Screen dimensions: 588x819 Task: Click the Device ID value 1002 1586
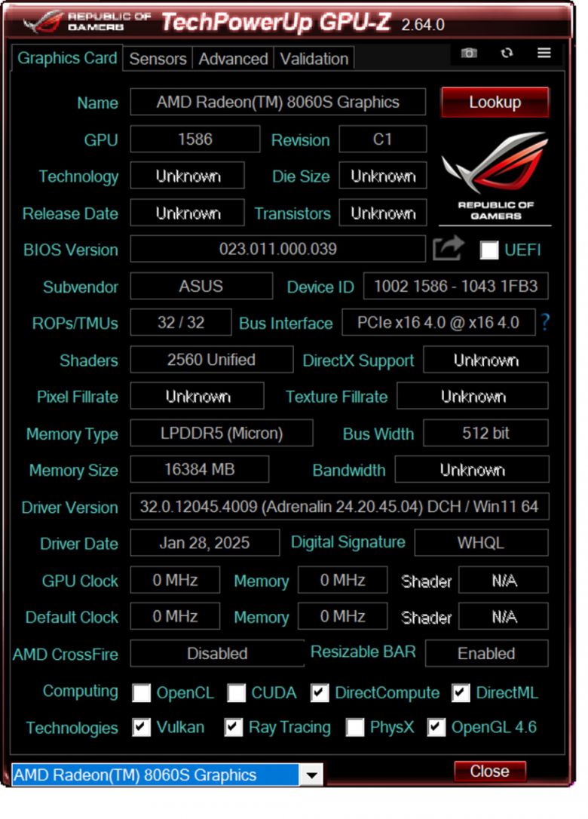(456, 286)
